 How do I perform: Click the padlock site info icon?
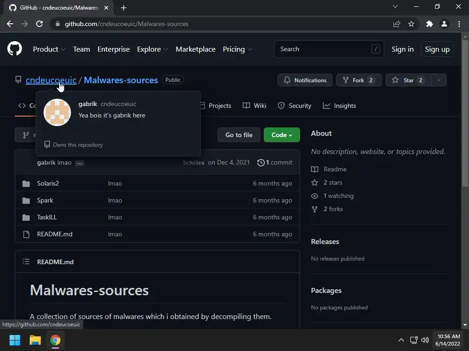coord(58,24)
